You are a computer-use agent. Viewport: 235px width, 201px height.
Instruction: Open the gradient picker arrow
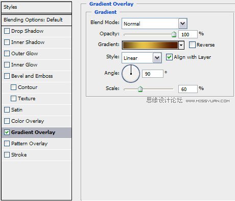point(181,45)
